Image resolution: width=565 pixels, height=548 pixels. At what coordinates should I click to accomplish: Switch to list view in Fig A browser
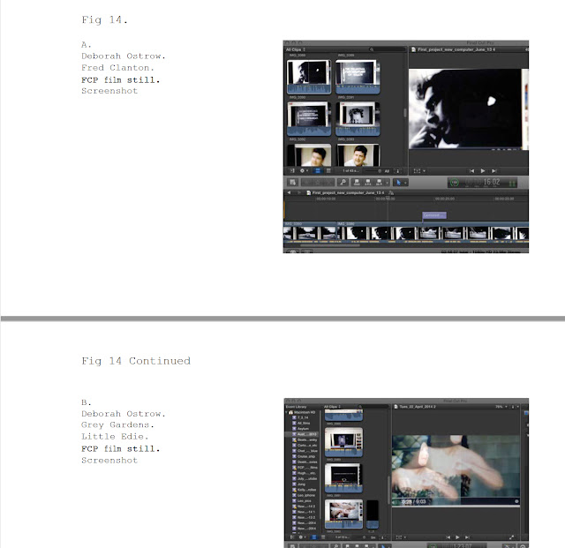(328, 171)
